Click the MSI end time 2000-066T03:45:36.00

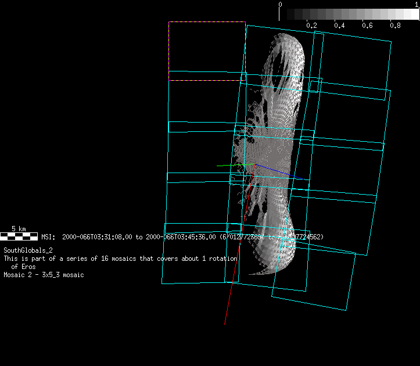click(180, 237)
